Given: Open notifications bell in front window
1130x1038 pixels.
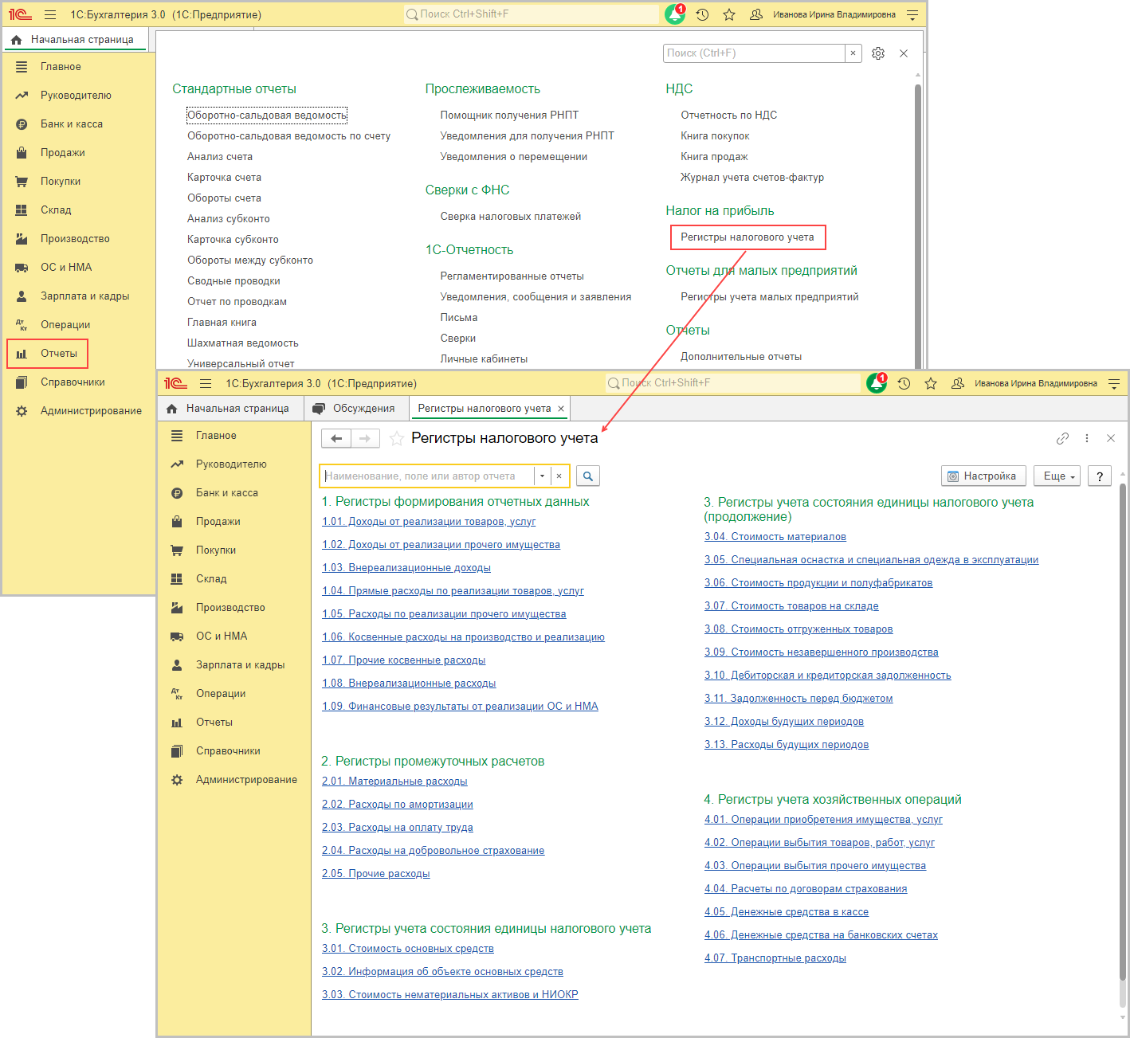Looking at the screenshot, I should pyautogui.click(x=877, y=383).
